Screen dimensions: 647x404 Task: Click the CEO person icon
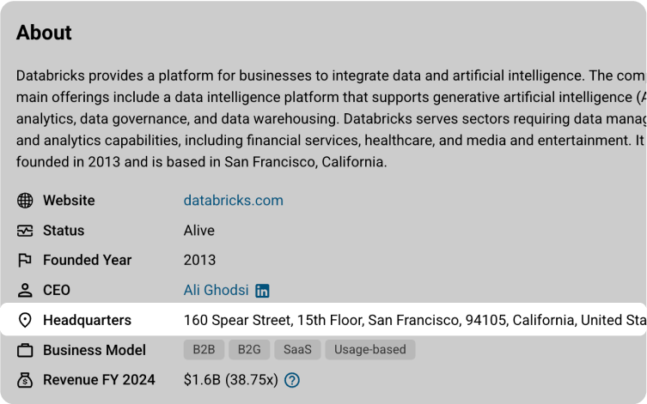(x=25, y=290)
